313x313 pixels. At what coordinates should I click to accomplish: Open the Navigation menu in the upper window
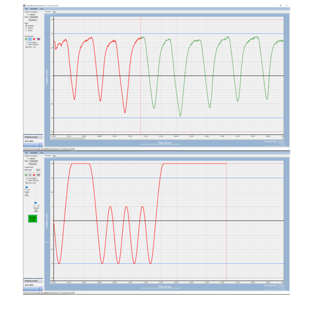[x=34, y=8]
